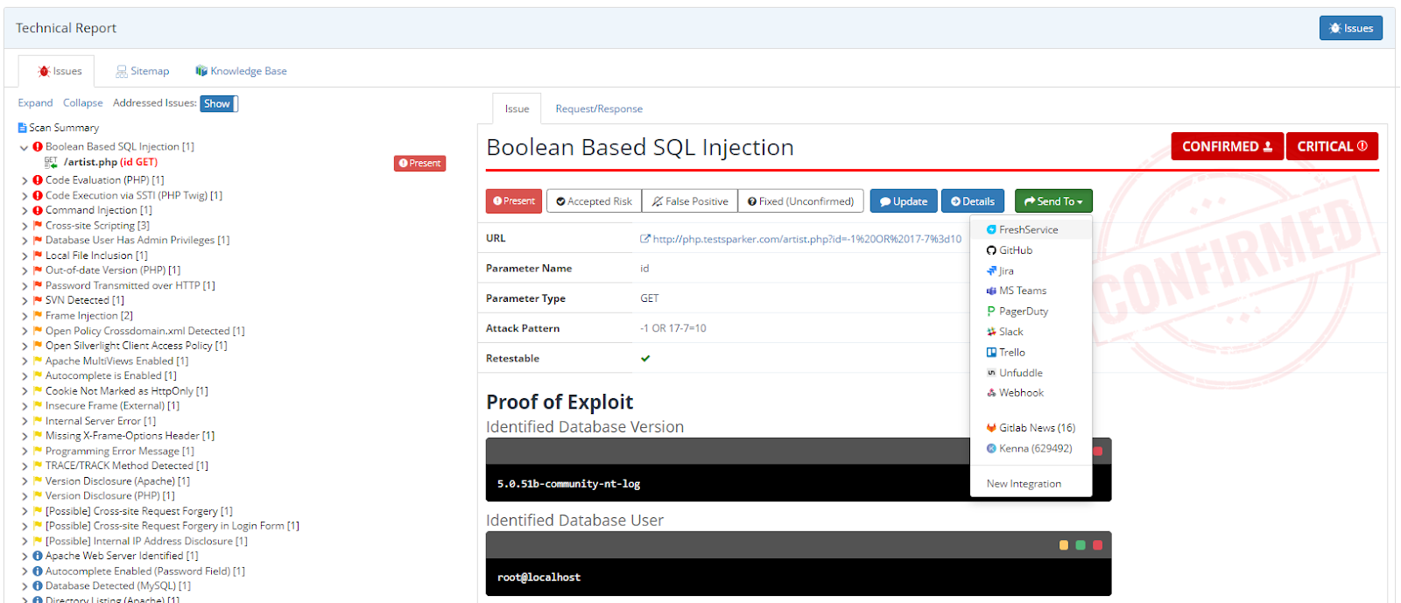This screenshot has width=1401, height=603.
Task: Mark issue as Accepted Risk
Action: pos(594,201)
